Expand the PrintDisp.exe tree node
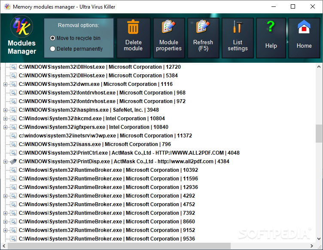This screenshot has height=250, width=323. [5, 162]
